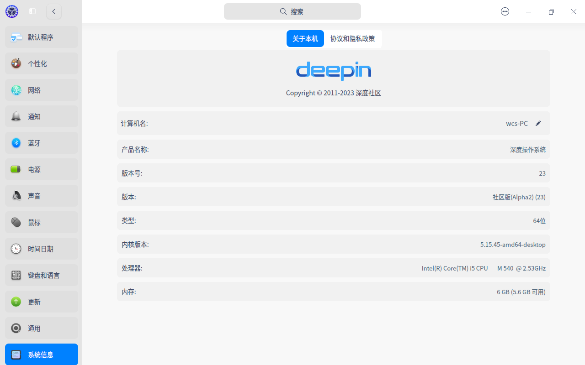Open Default Programs settings (默认程序)

[41, 37]
